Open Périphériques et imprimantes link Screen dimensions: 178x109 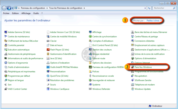click(x=22, y=71)
